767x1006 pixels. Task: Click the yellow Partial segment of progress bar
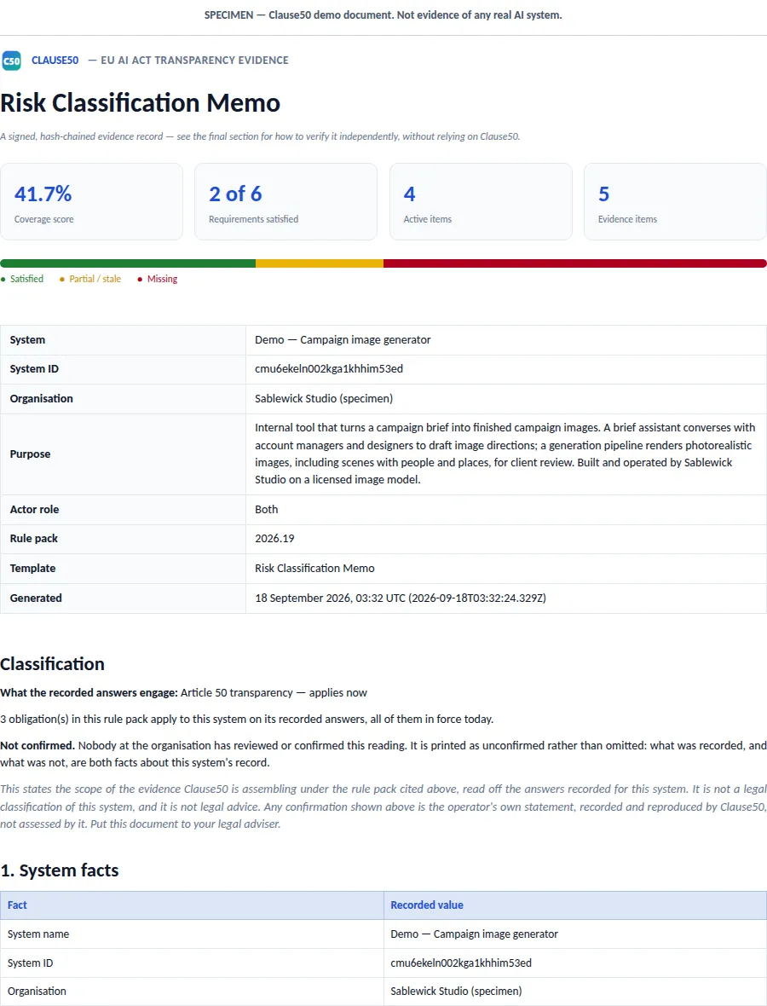tap(320, 263)
